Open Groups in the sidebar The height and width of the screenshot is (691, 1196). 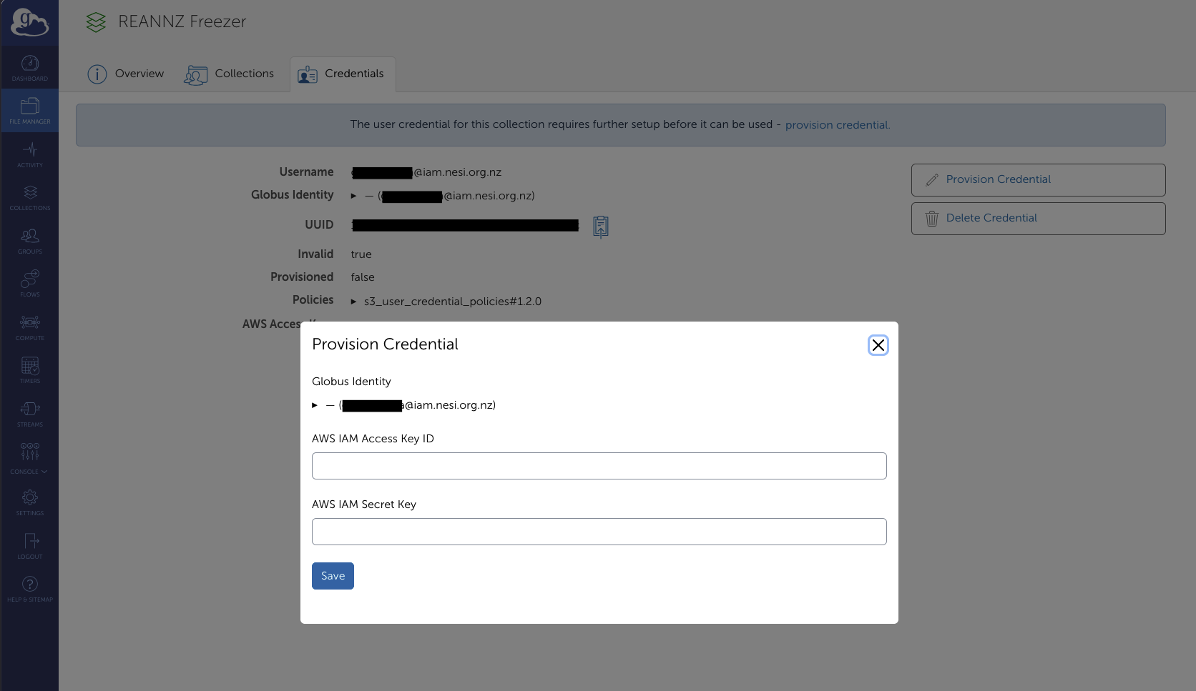point(29,241)
